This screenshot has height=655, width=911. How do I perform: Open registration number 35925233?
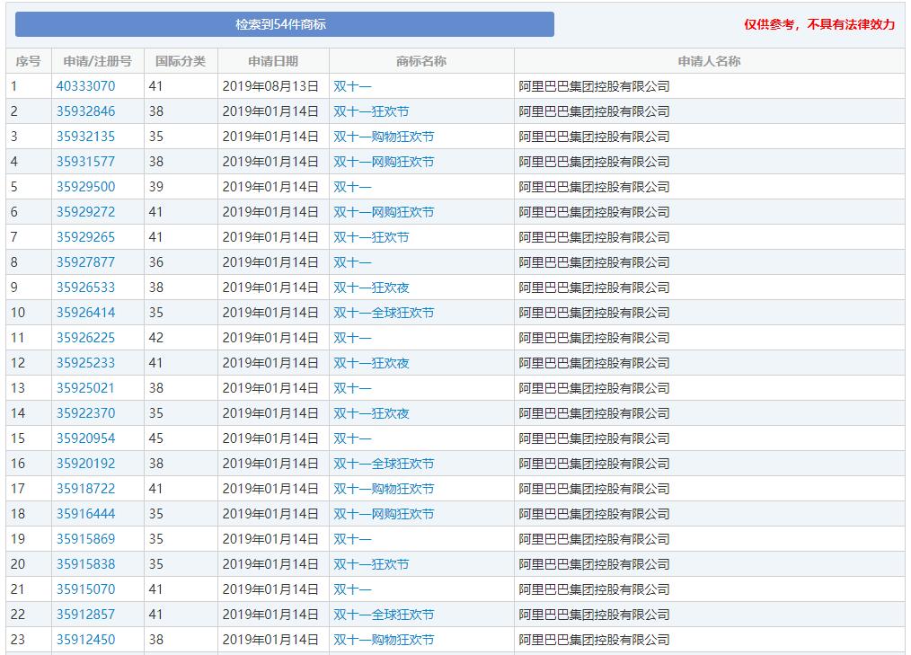85,363
